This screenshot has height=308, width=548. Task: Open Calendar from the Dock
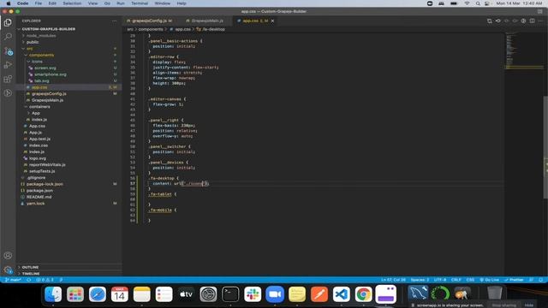pyautogui.click(x=120, y=294)
